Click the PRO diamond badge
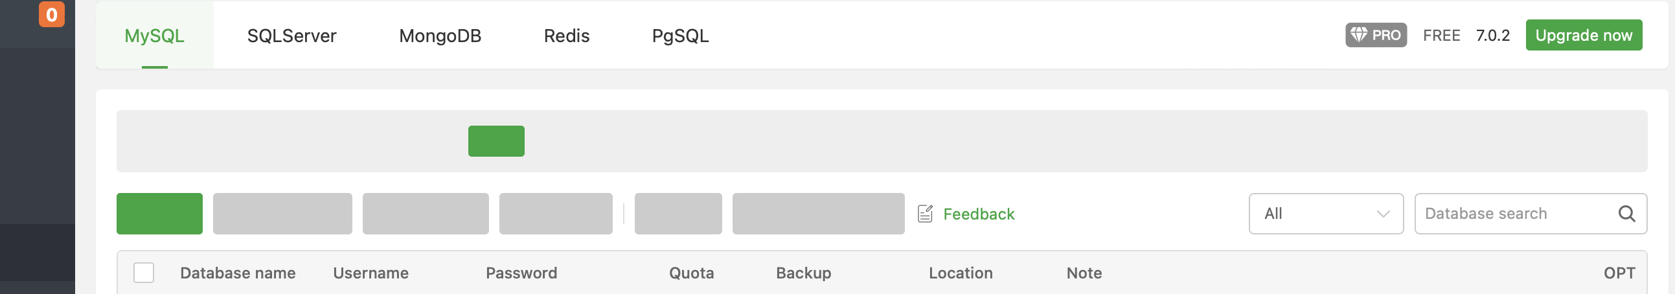The image size is (1675, 294). (x=1375, y=35)
